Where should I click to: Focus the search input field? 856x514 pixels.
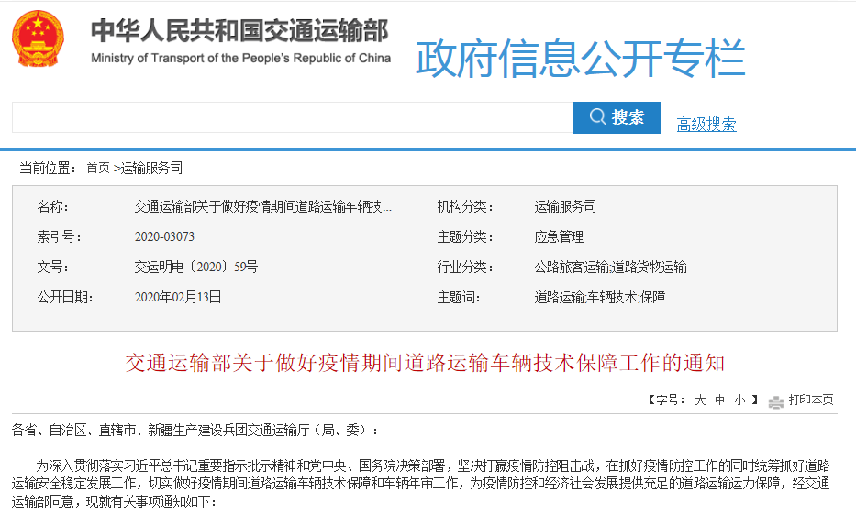click(293, 117)
